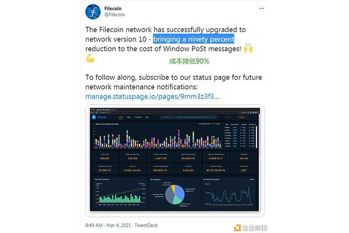Open the manage.statuspage.io link
349x233 pixels.
152,97
